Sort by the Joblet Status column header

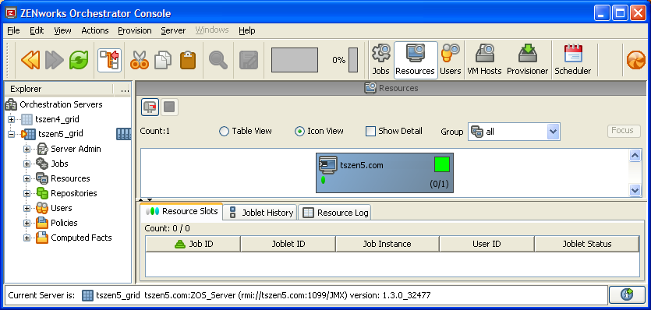[587, 244]
